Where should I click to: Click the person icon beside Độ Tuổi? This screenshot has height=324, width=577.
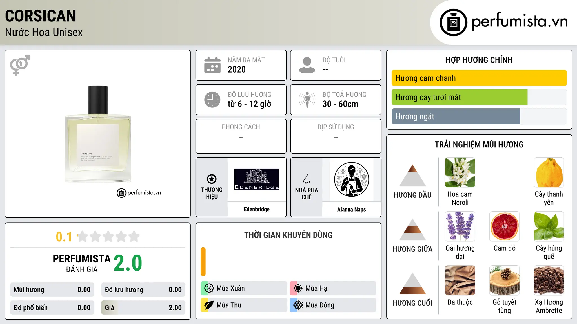pyautogui.click(x=307, y=65)
